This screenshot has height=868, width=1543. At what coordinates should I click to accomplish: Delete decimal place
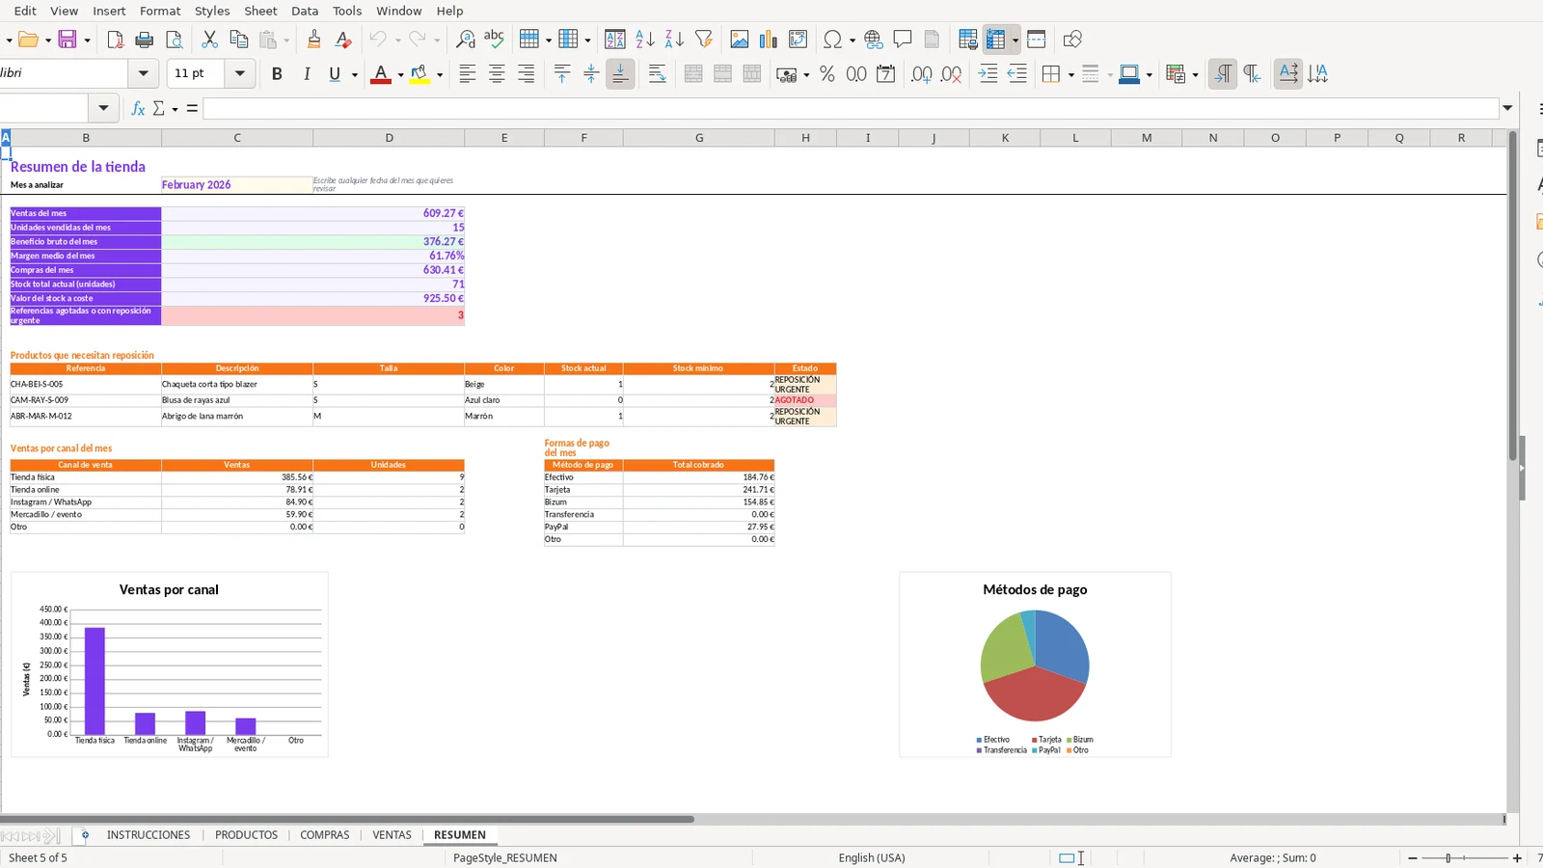[x=952, y=74]
